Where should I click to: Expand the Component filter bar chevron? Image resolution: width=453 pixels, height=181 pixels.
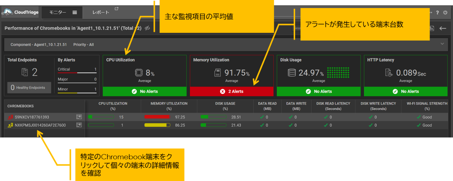coord(442,44)
